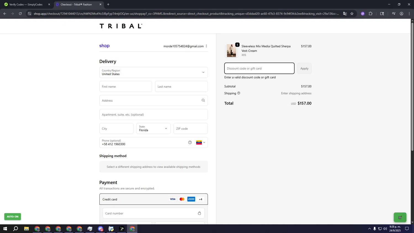414x233 pixels.
Task: Click the phone help question mark icon
Action: click(x=190, y=142)
